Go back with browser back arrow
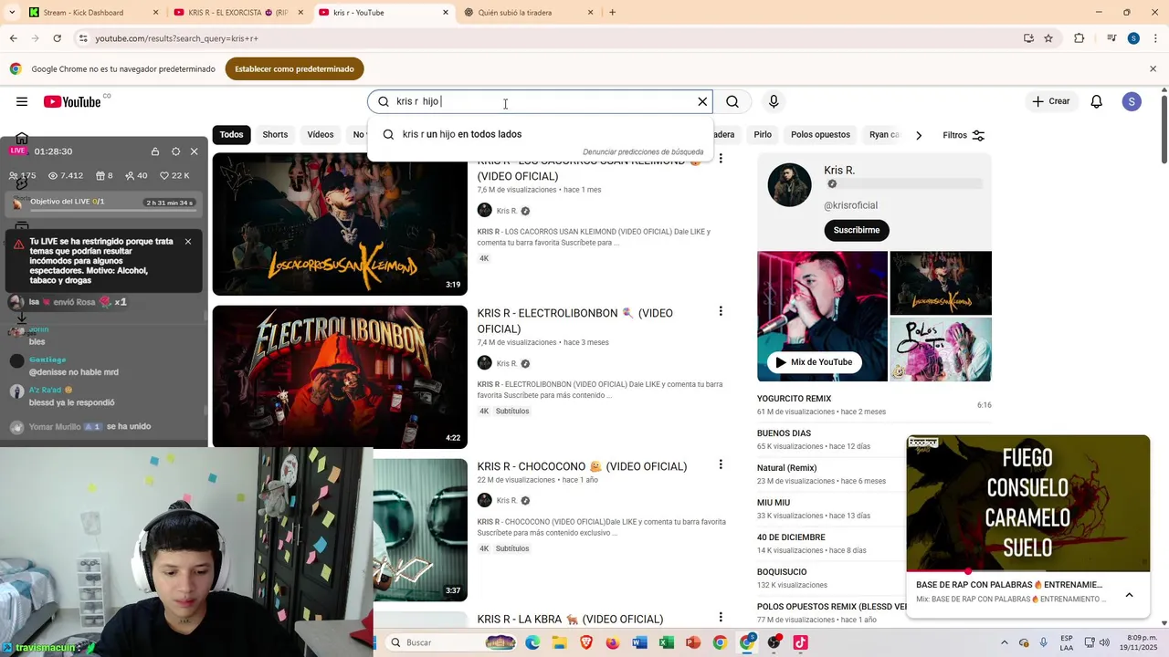Image resolution: width=1169 pixels, height=657 pixels. click(13, 38)
